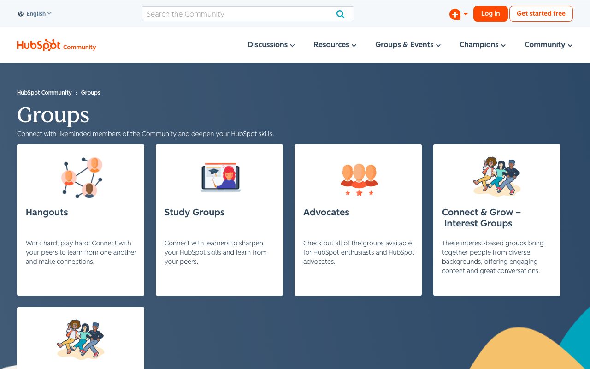Click the 'Connect with likeminded members' subtitle
Viewport: 590px width, 369px height.
click(x=146, y=134)
